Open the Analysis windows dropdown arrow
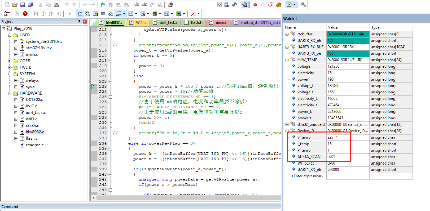The height and width of the screenshot is (211, 430). (x=160, y=14)
